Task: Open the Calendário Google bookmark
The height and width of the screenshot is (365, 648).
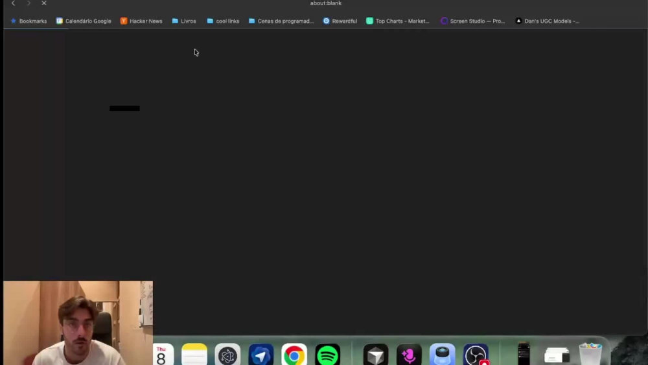Action: [x=84, y=21]
